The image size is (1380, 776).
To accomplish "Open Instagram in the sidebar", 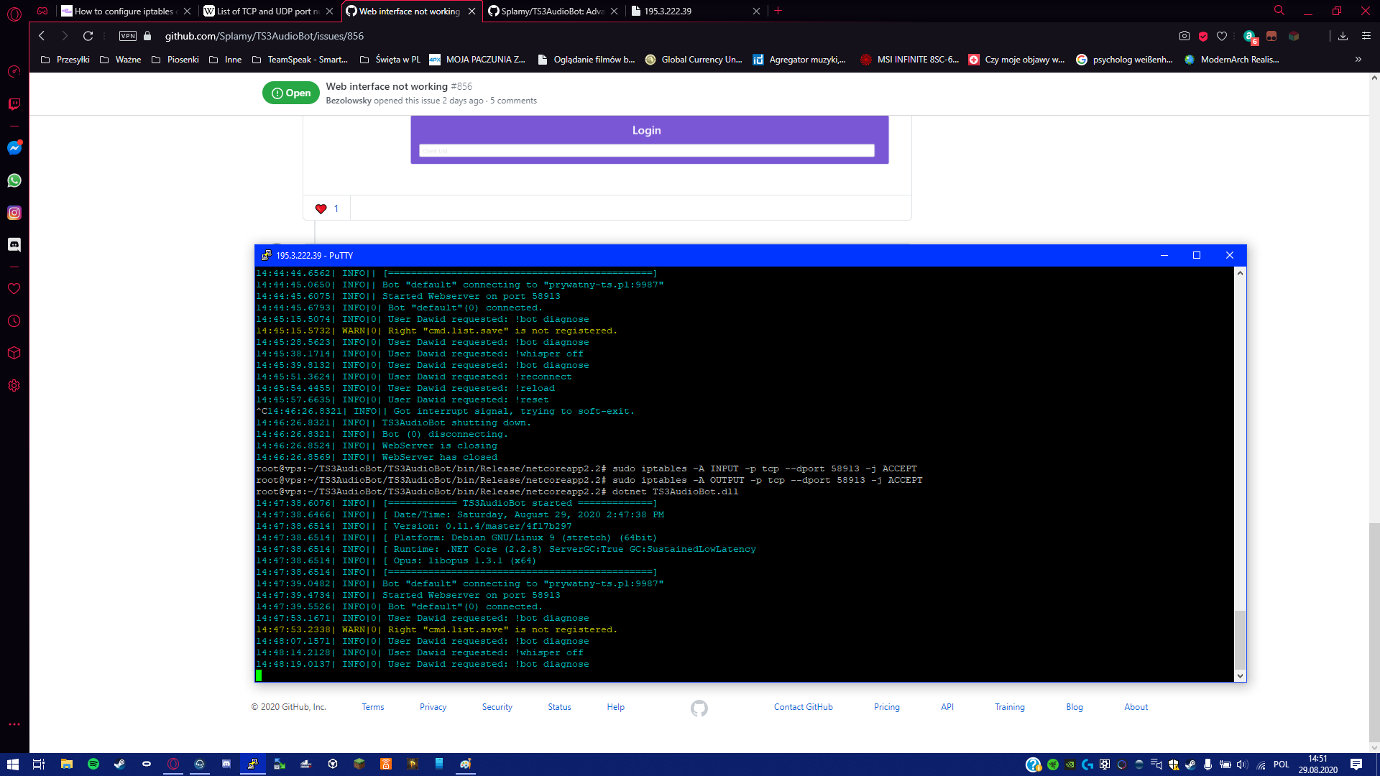I will click(x=14, y=213).
